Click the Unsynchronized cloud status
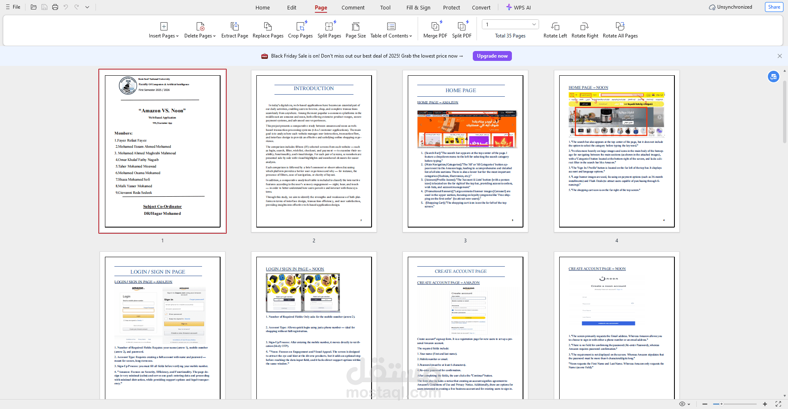The height and width of the screenshot is (409, 788). tap(730, 7)
